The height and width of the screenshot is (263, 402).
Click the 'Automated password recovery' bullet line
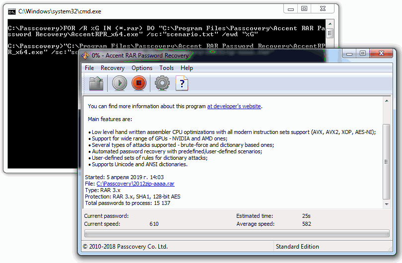175,151
